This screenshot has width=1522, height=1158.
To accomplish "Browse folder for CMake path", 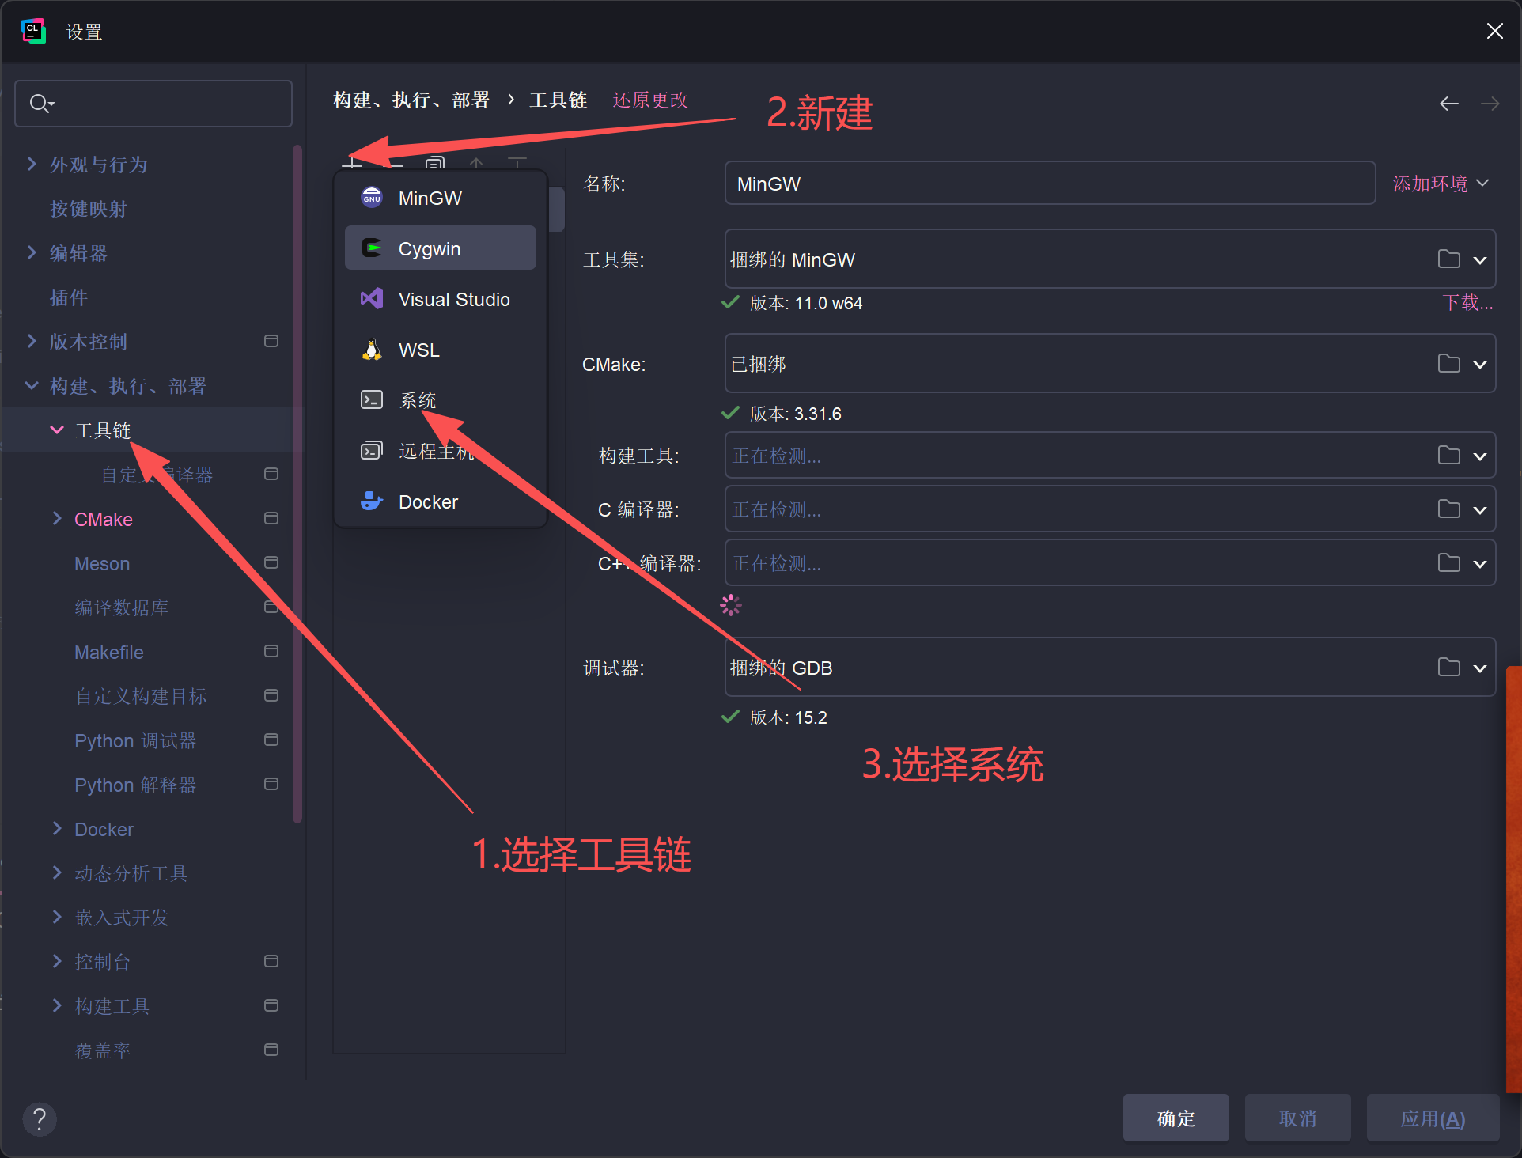I will [1449, 363].
